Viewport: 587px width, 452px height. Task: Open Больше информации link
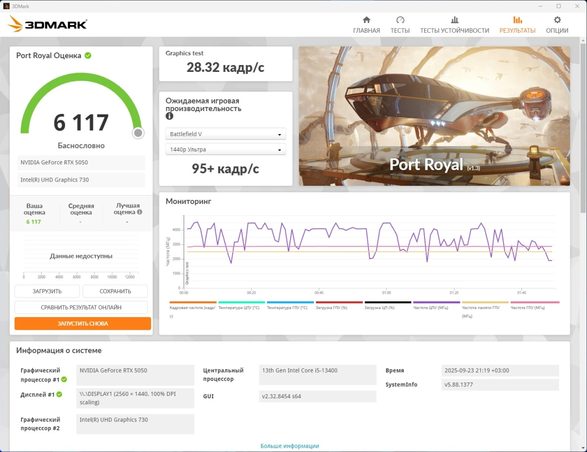290,446
